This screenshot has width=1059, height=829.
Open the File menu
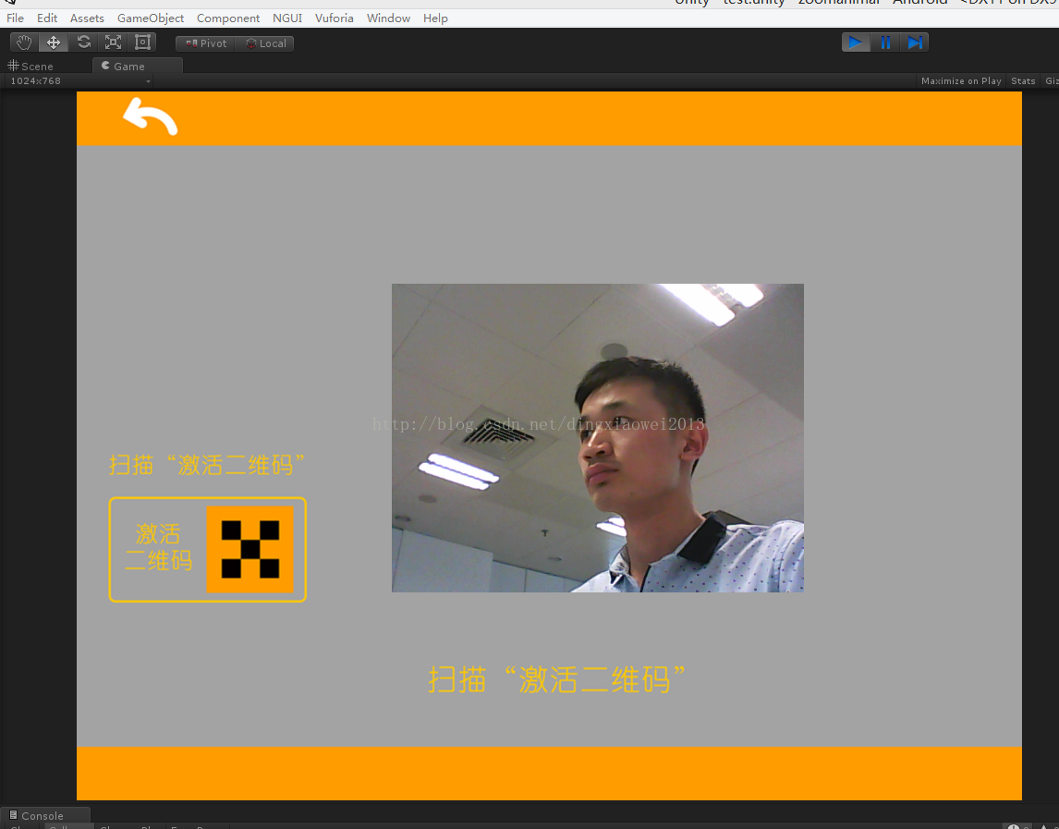pos(15,18)
